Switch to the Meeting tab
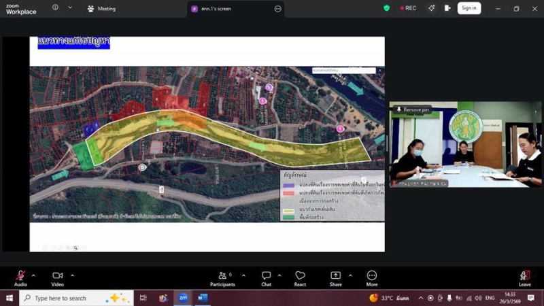This screenshot has width=544, height=306. (102, 9)
